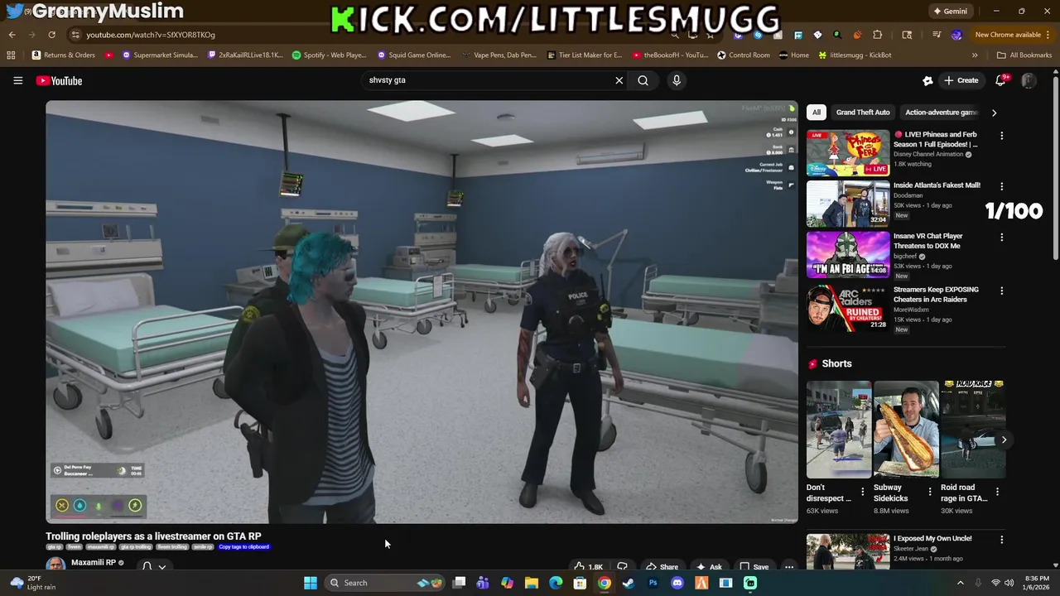Open the All Bookmarks folder
The image size is (1060, 596).
coord(1024,55)
